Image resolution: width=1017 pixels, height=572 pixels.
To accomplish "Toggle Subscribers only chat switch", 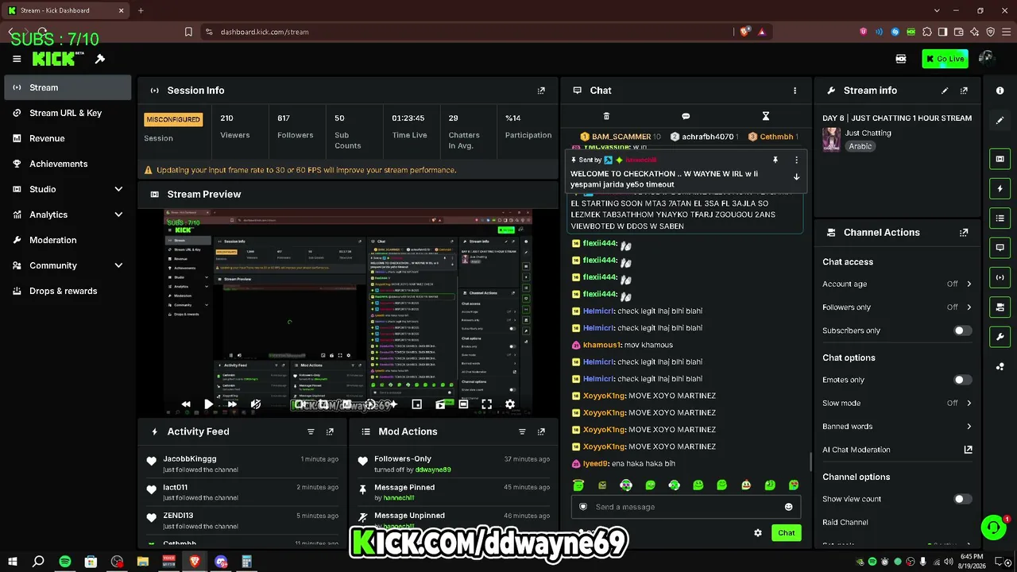I will point(962,330).
